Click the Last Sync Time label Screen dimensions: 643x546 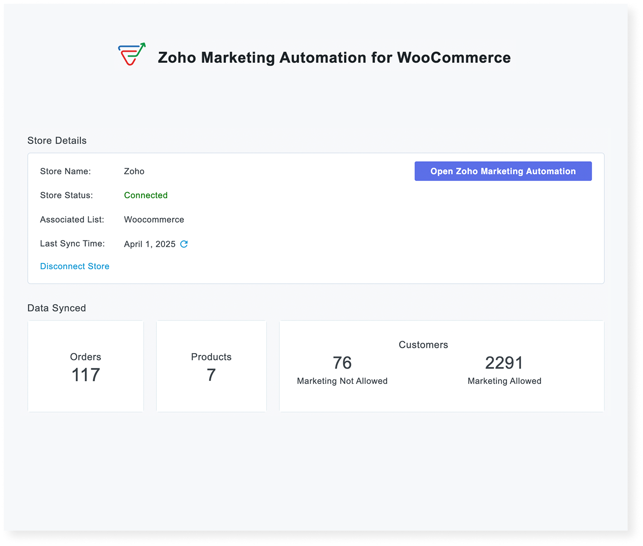72,244
